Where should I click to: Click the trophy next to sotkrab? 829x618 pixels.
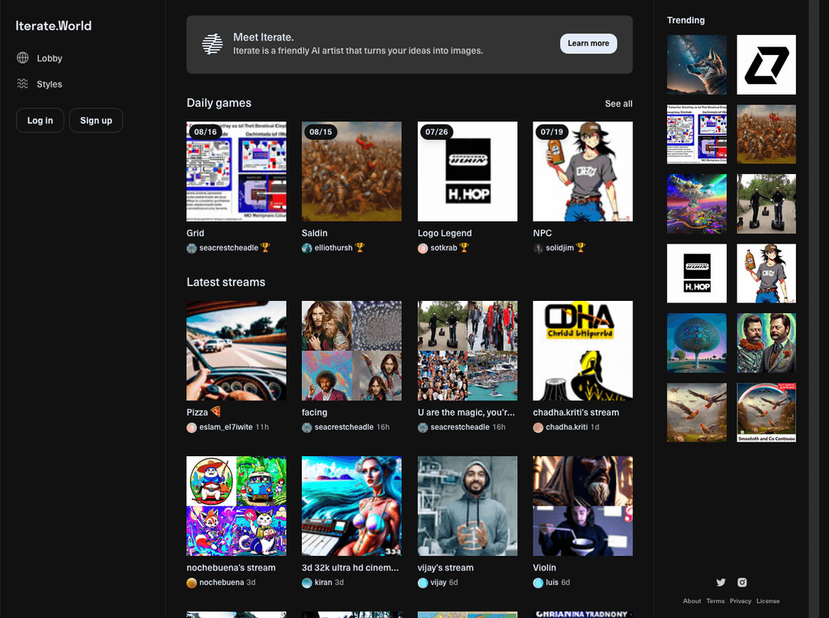464,248
